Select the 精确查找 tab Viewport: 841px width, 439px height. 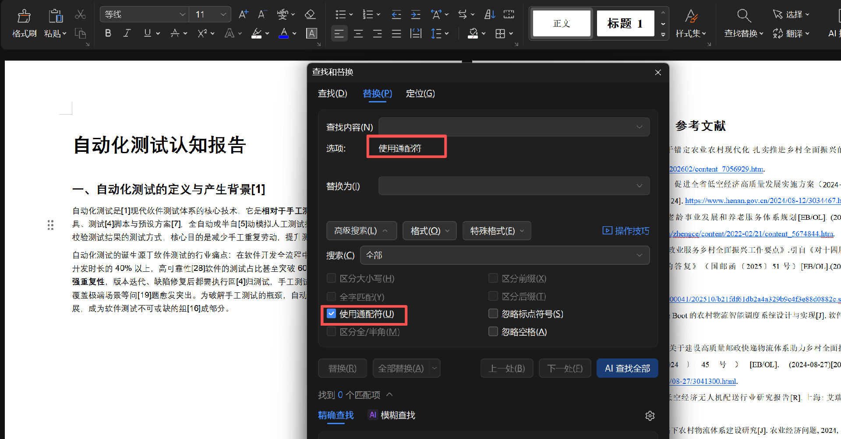(x=336, y=415)
